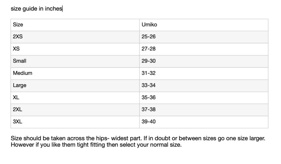This screenshot has width=281, height=164.
Task: Click the Medium size cell
Action: pos(75,73)
